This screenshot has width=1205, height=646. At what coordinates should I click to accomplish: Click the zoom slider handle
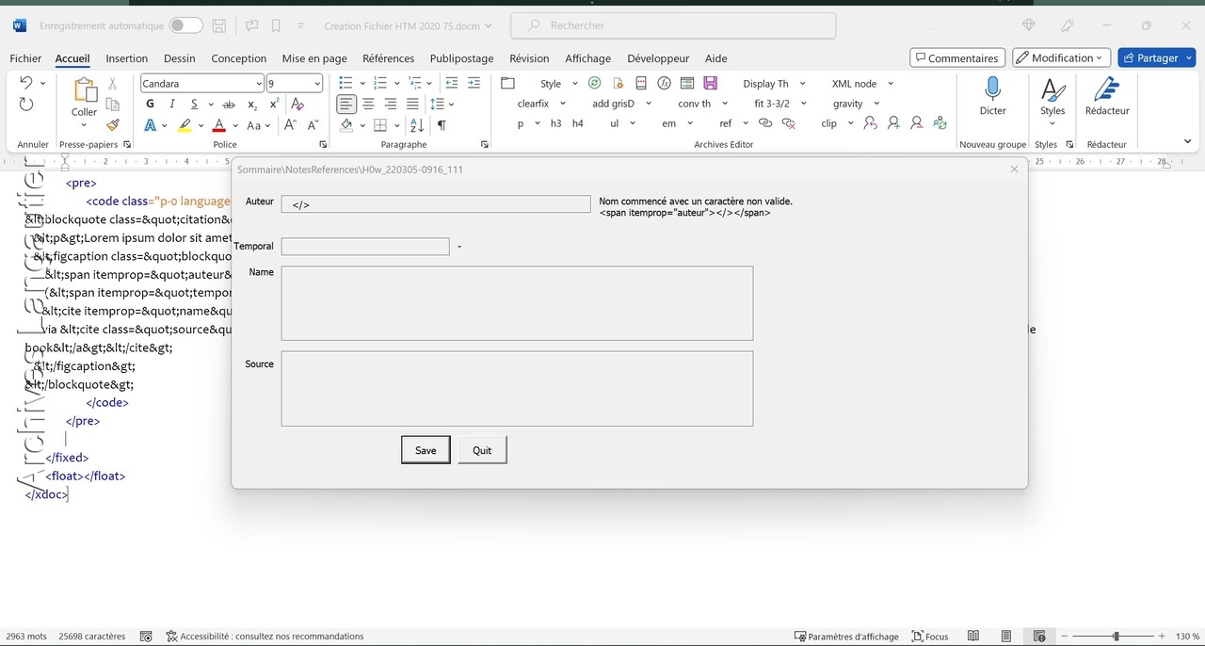pos(1117,637)
